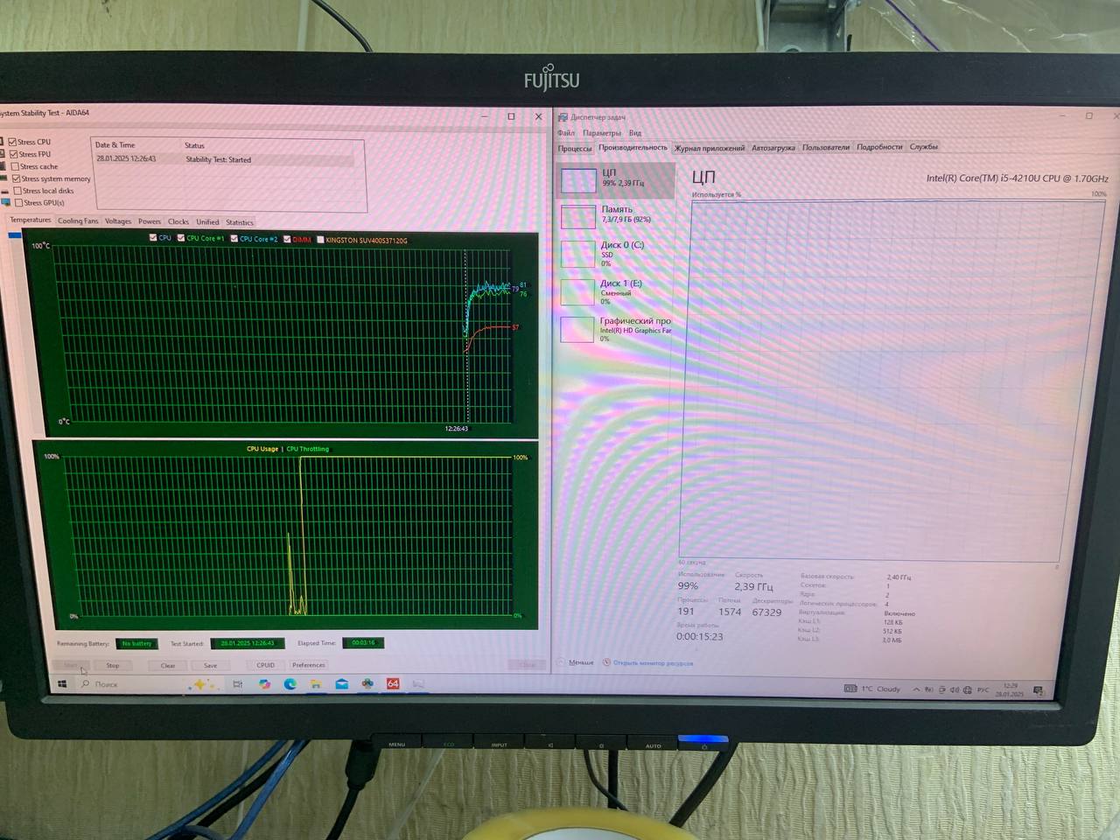Uncheck Stress system memory checkbox

point(16,178)
